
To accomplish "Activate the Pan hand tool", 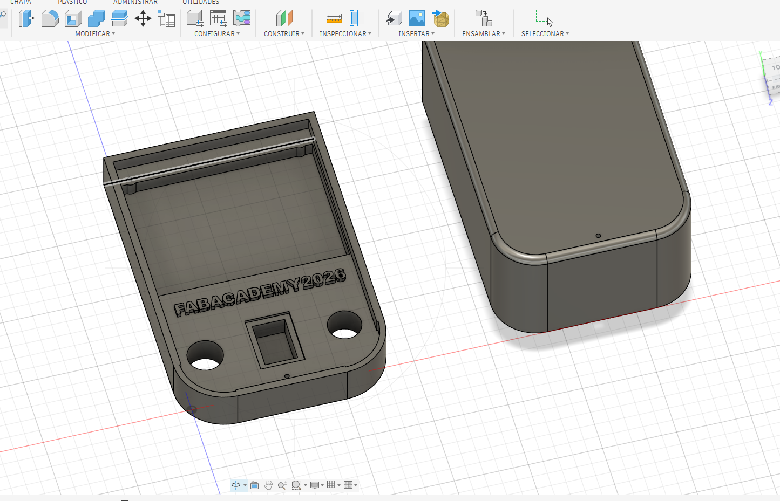I will [x=268, y=485].
